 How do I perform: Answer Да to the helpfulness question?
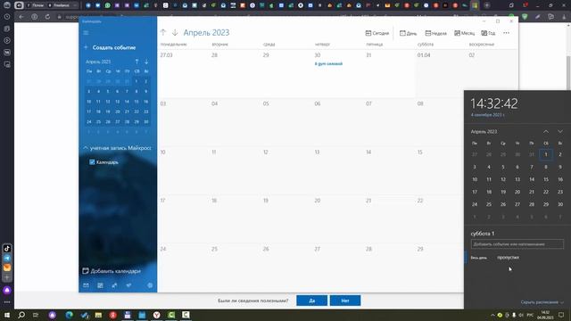point(311,300)
